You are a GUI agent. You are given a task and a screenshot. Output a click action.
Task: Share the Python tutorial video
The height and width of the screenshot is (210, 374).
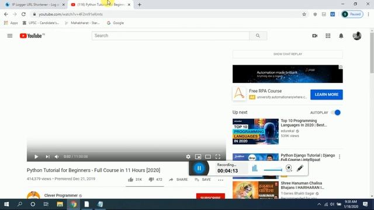coord(178,180)
